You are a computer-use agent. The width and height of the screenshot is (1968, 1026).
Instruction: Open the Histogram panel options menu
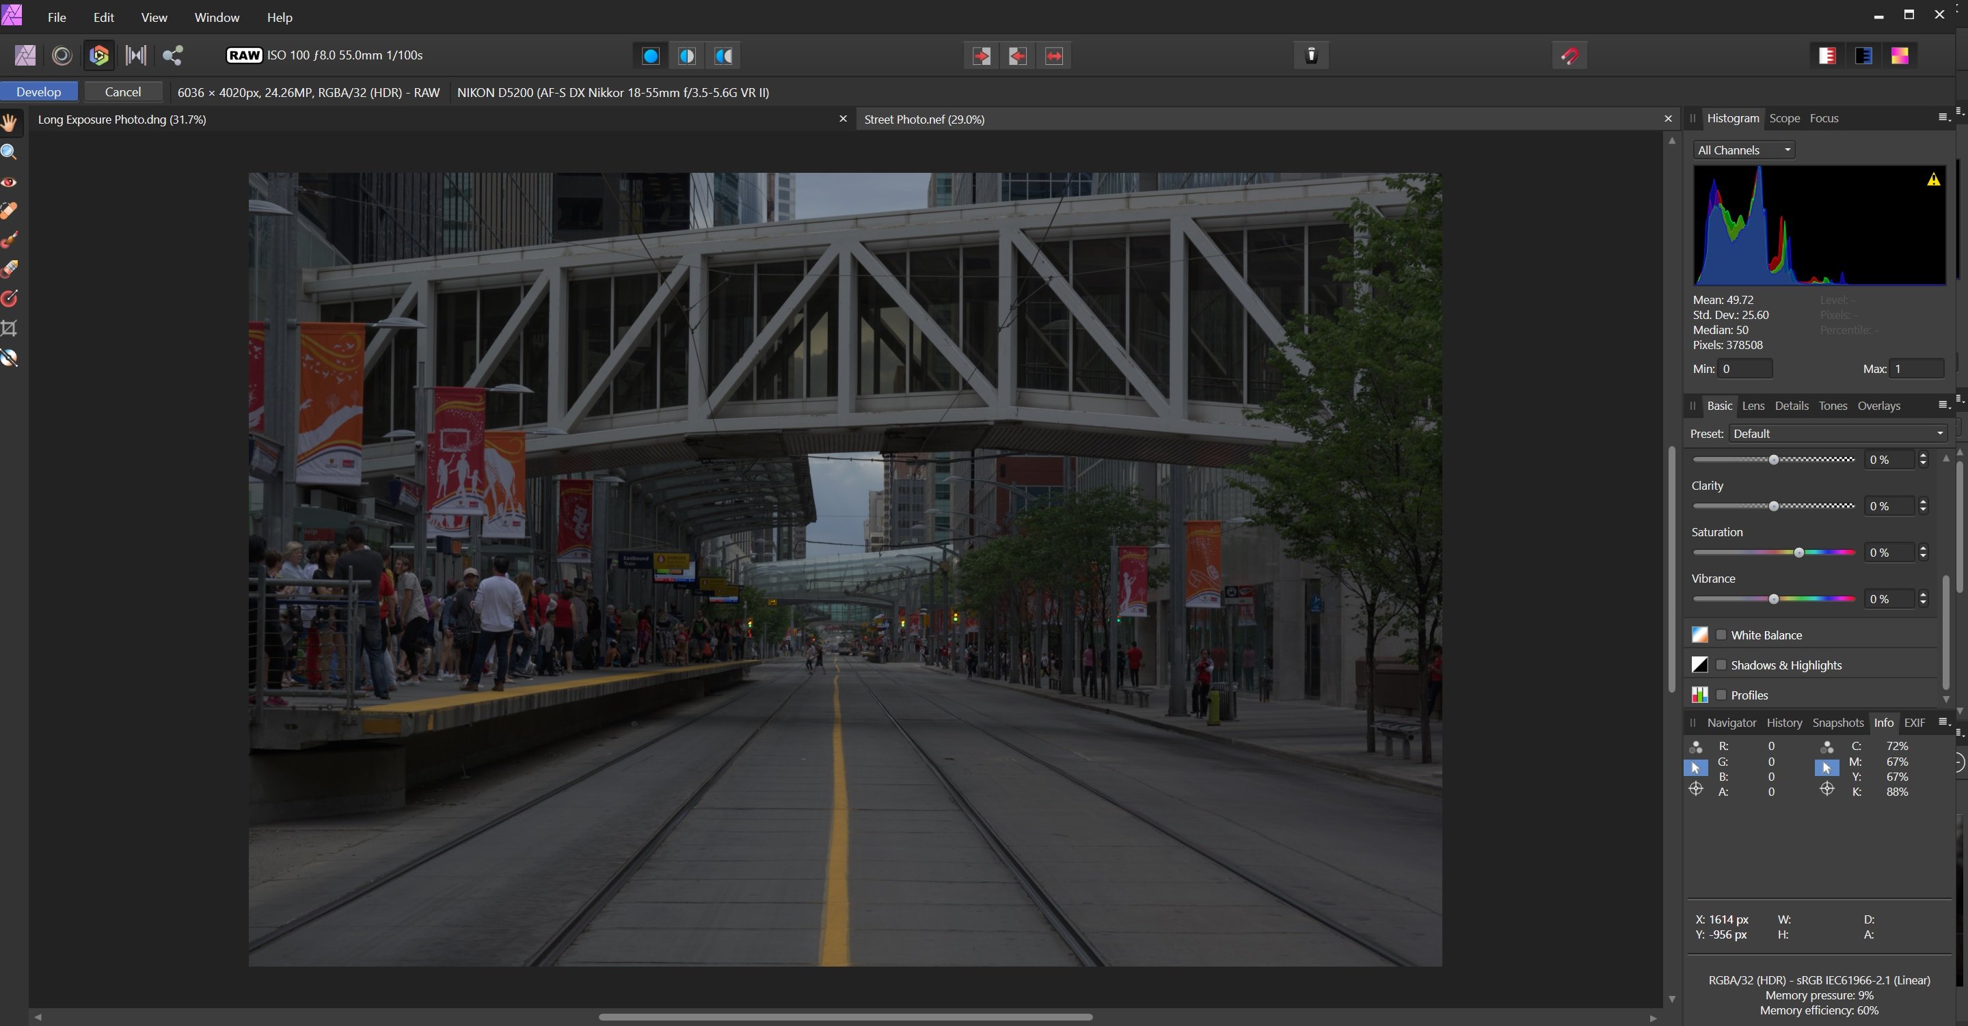(1943, 117)
